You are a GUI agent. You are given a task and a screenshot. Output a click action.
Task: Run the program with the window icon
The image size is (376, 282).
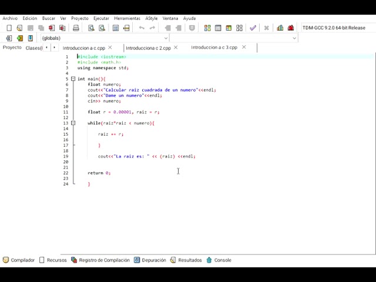point(218,28)
